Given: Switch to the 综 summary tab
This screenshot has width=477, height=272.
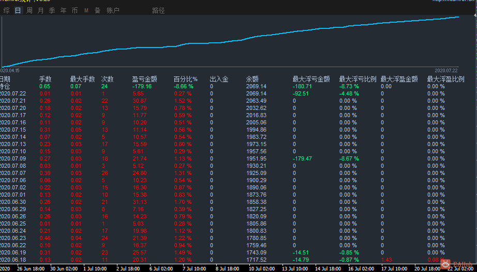Looking at the screenshot, I should tap(6, 11).
